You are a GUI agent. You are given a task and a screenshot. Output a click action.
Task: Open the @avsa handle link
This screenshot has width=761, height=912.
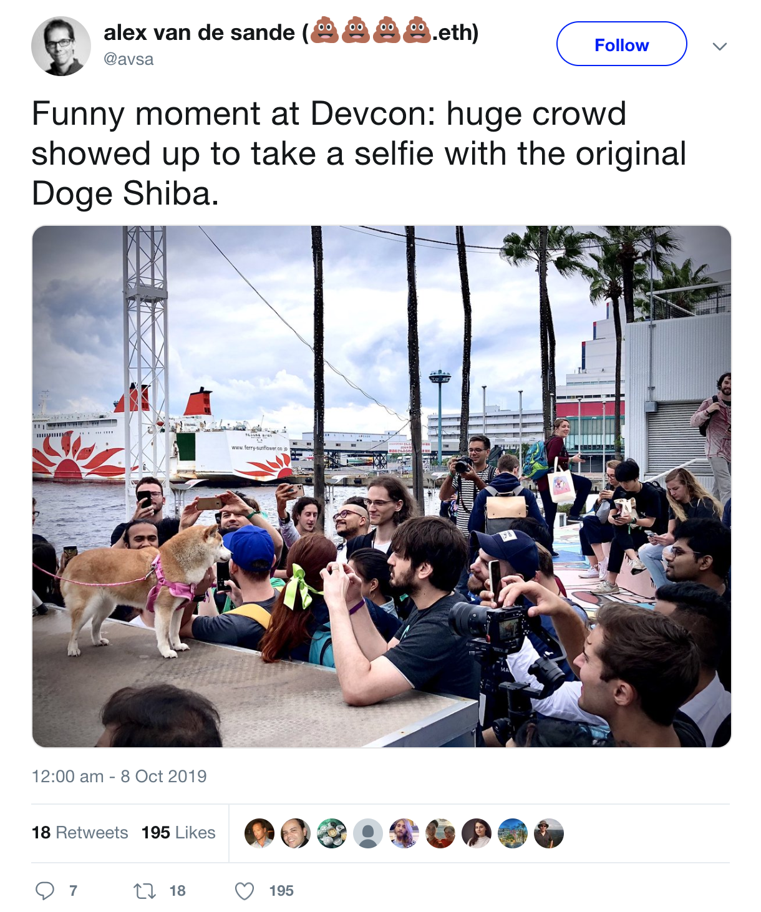(128, 59)
